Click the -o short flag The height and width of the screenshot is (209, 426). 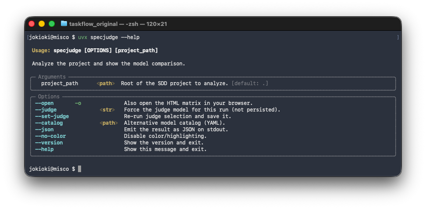tap(78, 104)
